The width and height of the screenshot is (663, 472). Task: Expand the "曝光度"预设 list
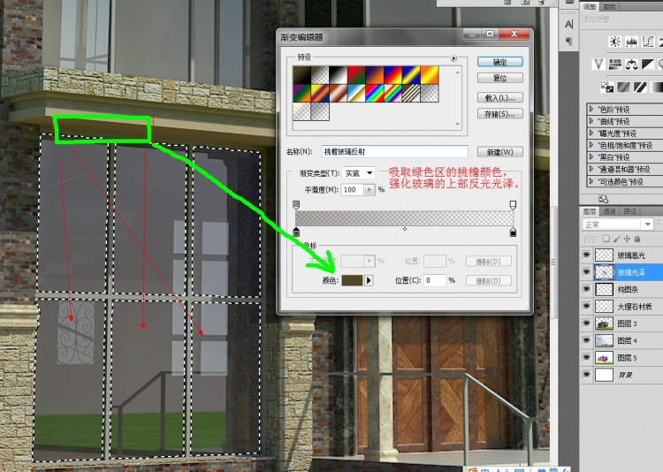pyautogui.click(x=591, y=133)
